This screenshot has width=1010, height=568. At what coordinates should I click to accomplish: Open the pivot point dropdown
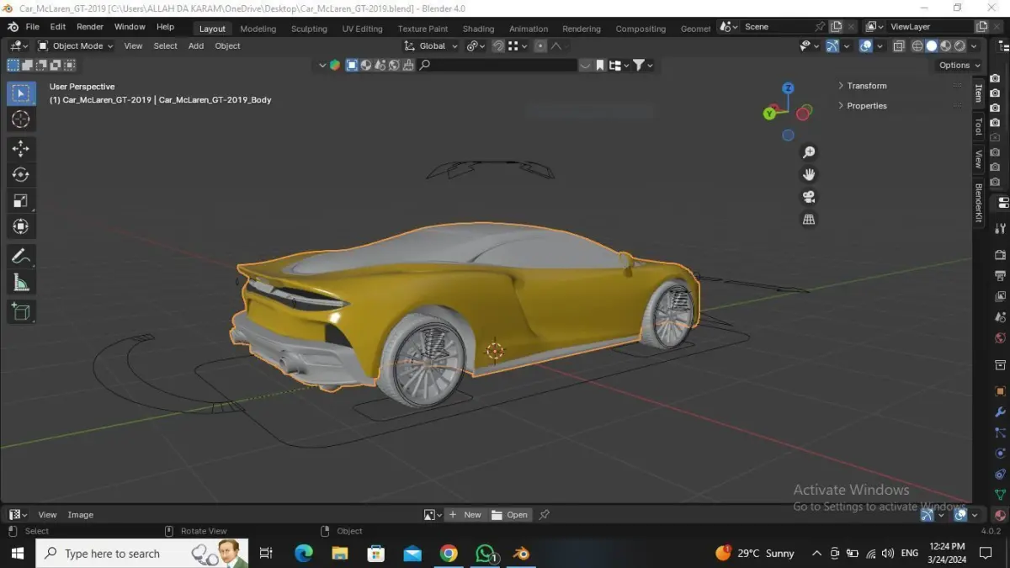tap(476, 46)
